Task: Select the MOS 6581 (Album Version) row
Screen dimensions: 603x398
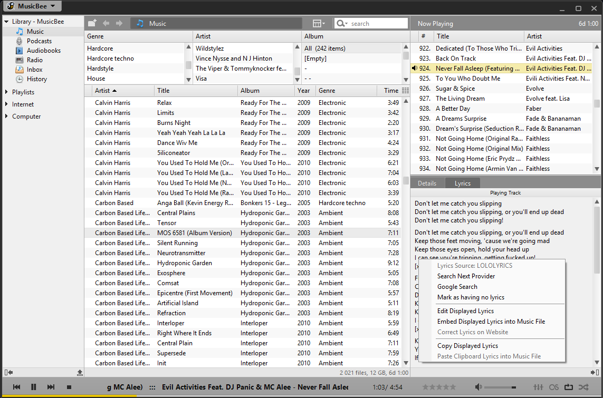Action: click(243, 233)
